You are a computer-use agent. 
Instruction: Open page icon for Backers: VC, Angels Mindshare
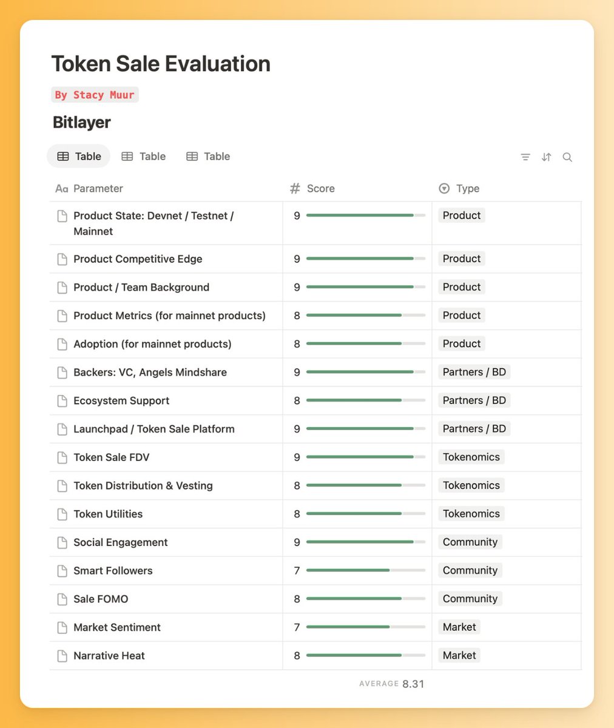tap(62, 372)
